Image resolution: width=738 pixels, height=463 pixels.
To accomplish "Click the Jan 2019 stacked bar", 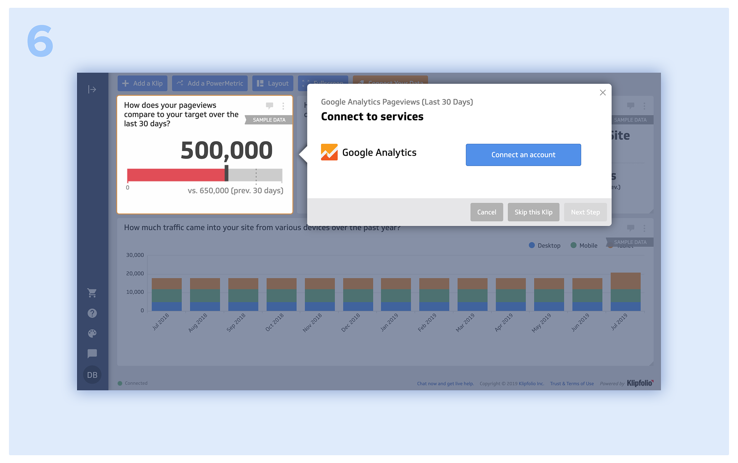I will 396,294.
